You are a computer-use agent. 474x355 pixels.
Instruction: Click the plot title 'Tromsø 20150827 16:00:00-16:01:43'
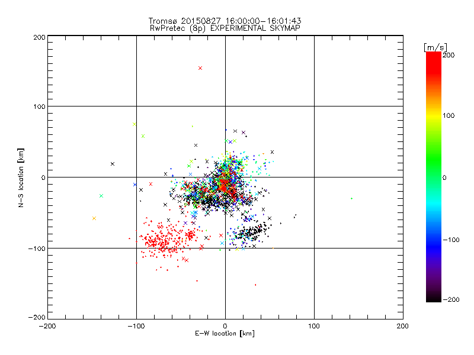coord(225,21)
